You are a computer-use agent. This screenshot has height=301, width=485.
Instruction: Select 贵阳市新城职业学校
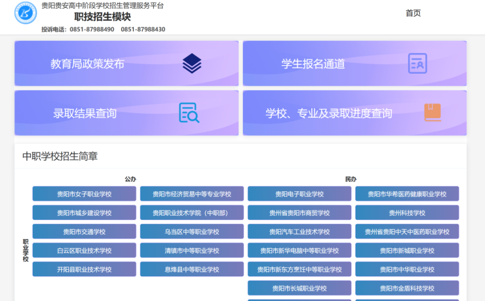407,250
